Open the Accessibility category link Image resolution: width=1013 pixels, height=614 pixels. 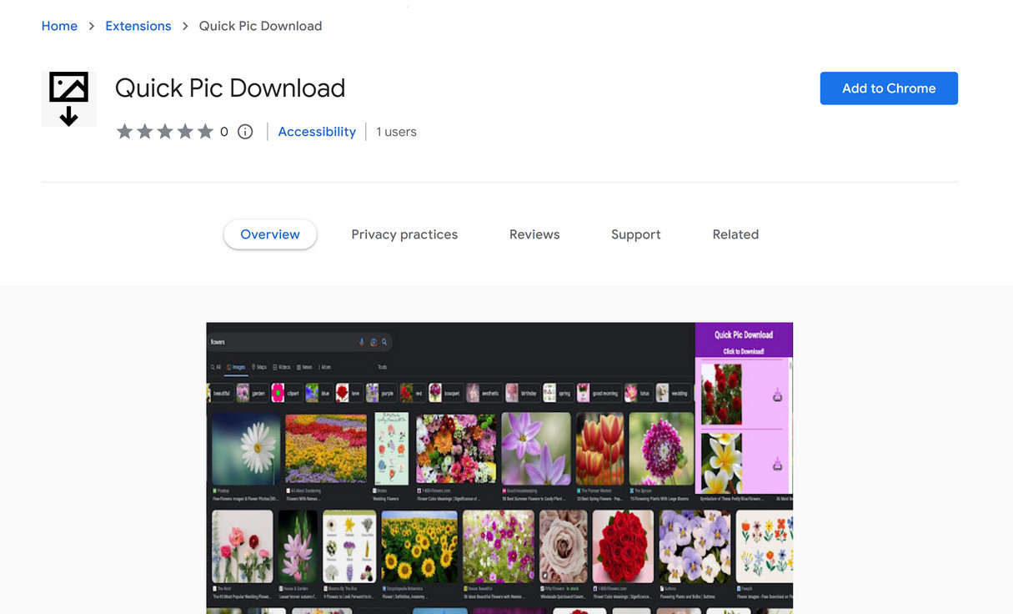coord(317,132)
